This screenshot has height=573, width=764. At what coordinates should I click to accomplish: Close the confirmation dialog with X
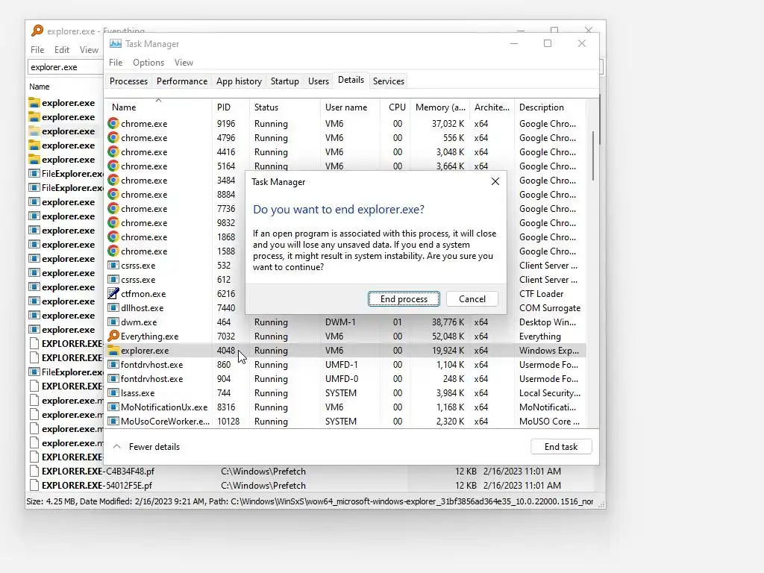click(x=495, y=181)
